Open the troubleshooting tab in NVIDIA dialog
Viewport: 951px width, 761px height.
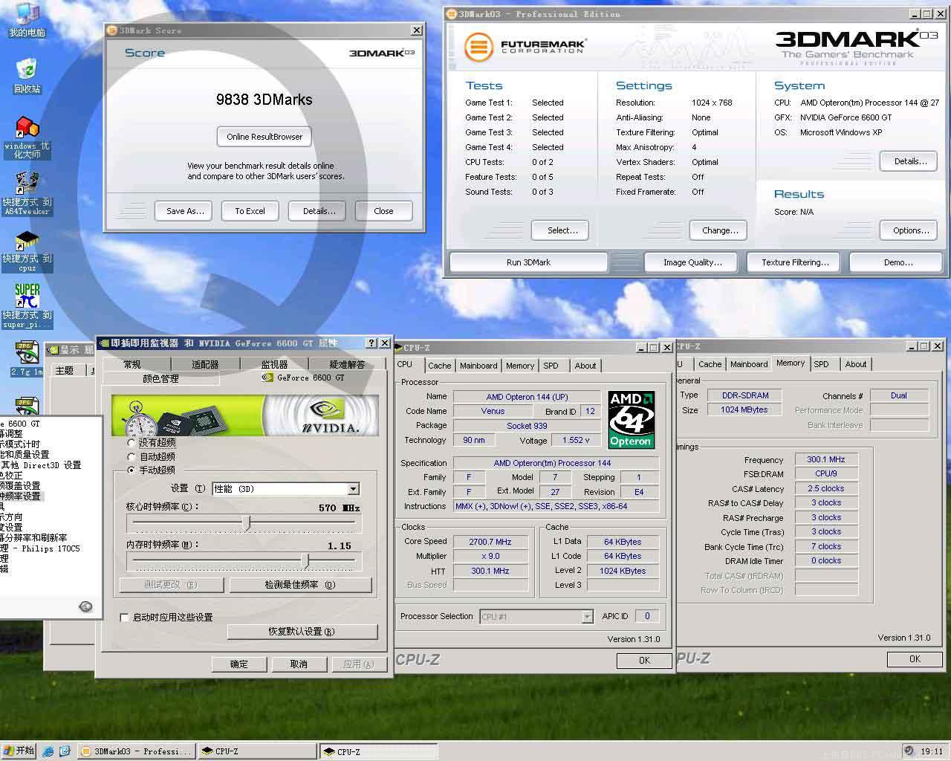pos(348,364)
